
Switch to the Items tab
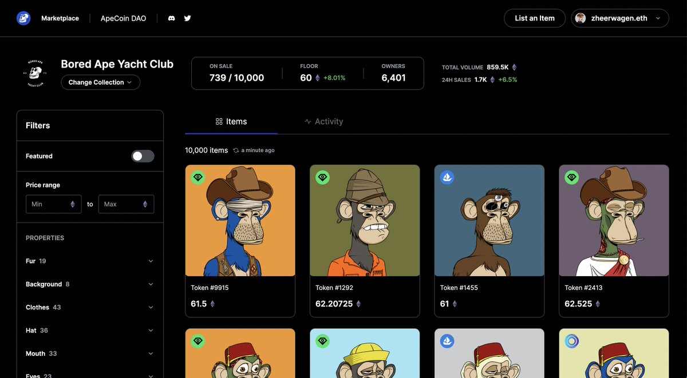pyautogui.click(x=231, y=122)
